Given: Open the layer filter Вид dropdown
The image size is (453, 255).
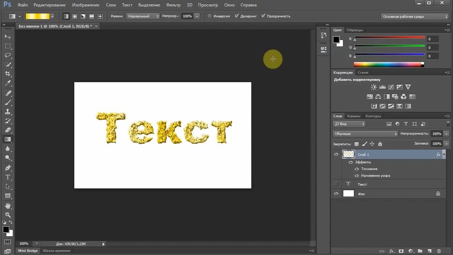Looking at the screenshot, I should (x=349, y=124).
